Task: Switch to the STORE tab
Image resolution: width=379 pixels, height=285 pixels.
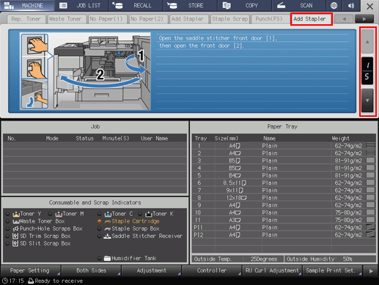Action: [x=190, y=5]
